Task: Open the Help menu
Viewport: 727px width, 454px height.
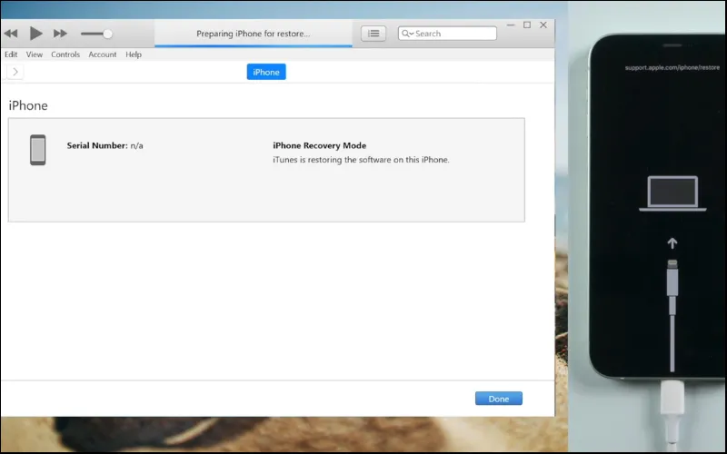Action: (134, 54)
